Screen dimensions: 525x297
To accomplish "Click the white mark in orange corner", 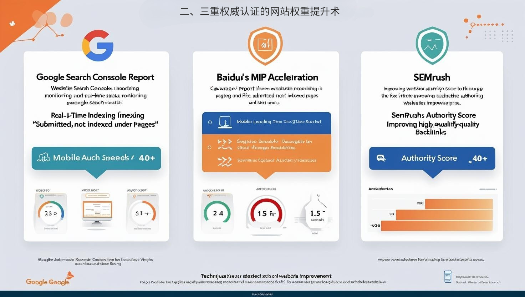I will click(12, 24).
